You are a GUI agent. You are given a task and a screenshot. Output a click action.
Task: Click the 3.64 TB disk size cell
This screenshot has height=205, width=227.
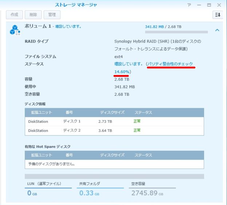click(x=105, y=131)
